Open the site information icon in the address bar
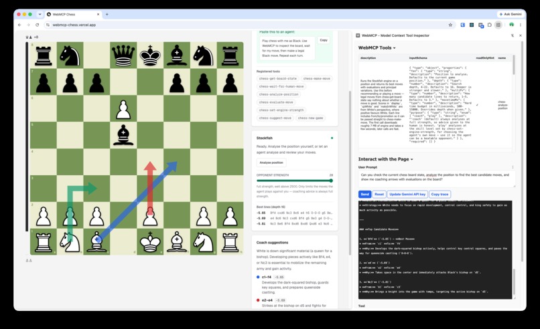This screenshot has width=540, height=329. pos(48,25)
